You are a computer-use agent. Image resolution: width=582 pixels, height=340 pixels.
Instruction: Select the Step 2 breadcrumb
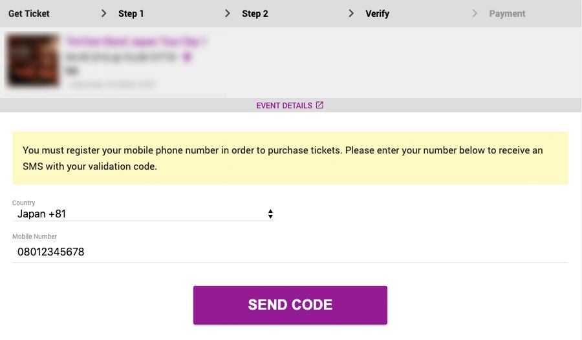255,14
